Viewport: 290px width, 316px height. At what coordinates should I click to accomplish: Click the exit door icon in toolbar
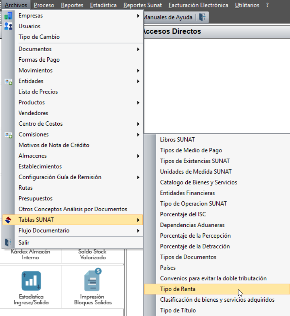pyautogui.click(x=202, y=17)
